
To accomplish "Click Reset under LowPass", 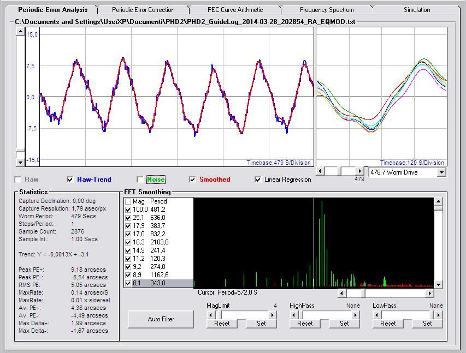I will coord(388,324).
